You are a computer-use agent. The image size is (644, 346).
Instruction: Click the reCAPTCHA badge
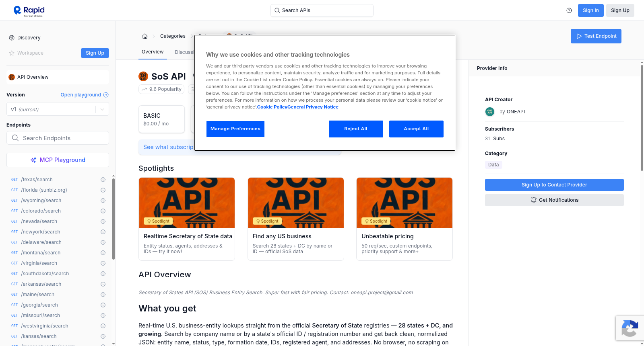coord(630,328)
